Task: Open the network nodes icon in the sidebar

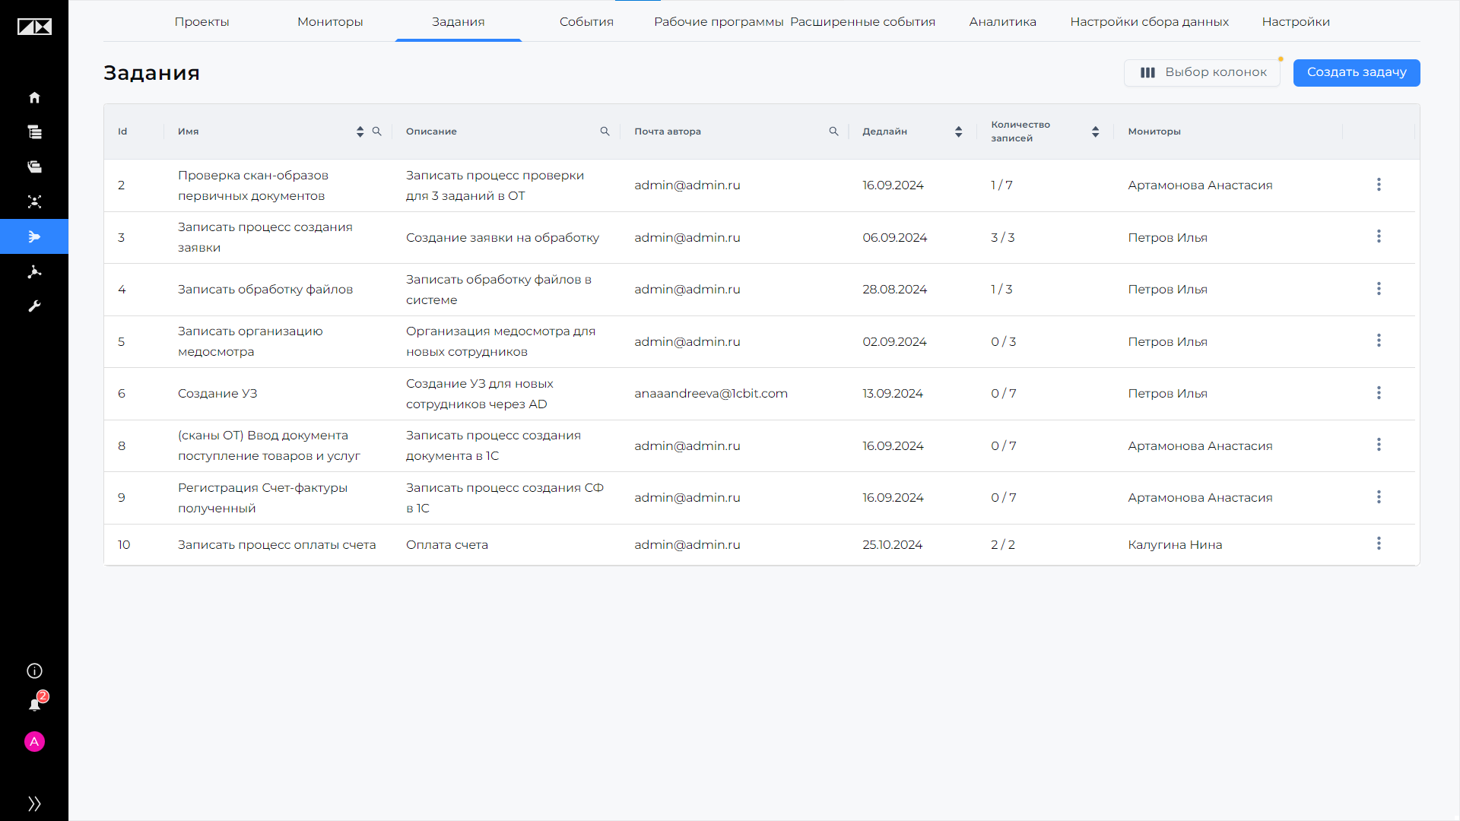Action: pos(34,271)
